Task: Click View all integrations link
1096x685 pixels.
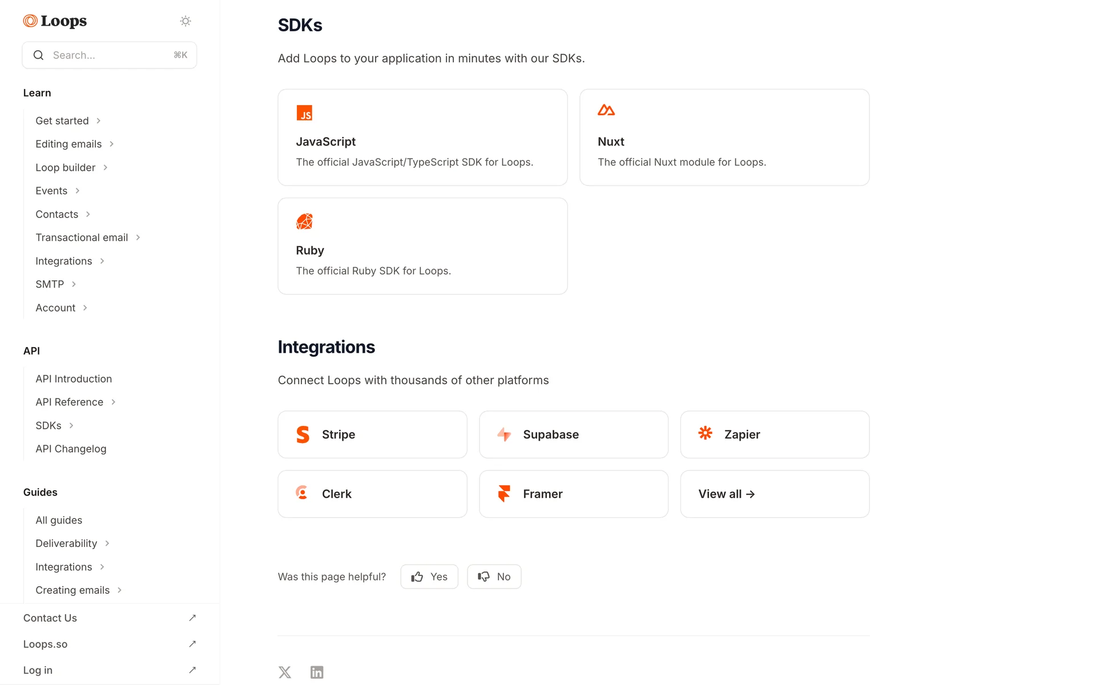Action: click(x=726, y=494)
